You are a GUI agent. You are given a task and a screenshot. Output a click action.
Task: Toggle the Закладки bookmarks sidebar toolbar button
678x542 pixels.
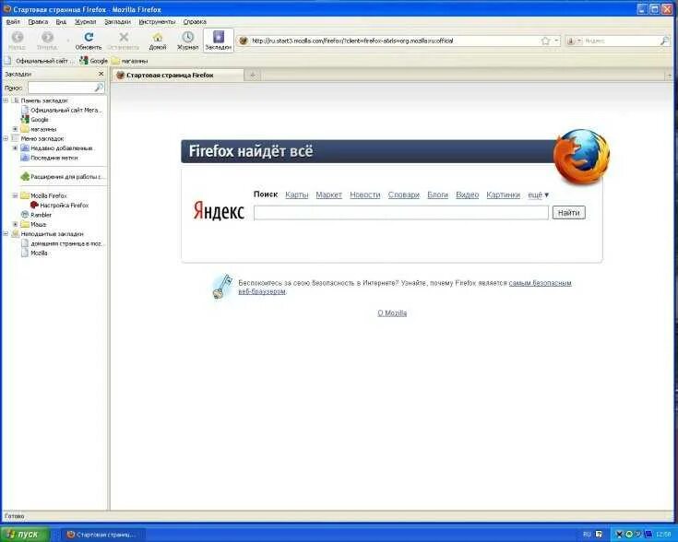(x=219, y=41)
